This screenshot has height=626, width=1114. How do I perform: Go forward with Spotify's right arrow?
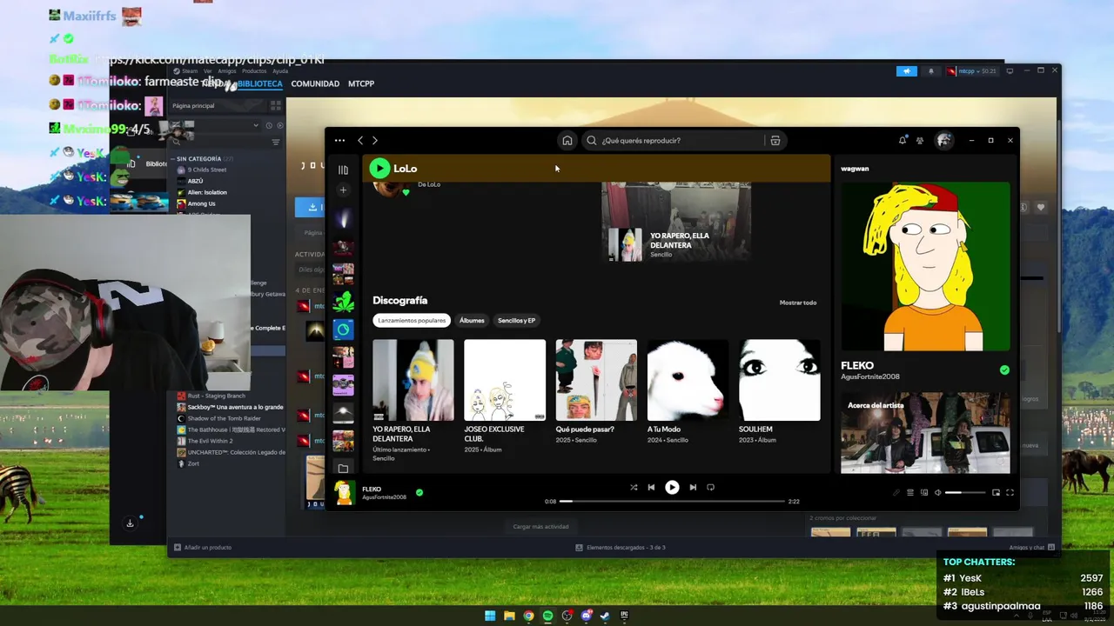point(375,140)
